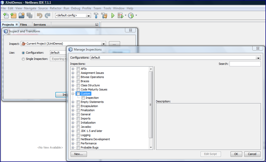The height and width of the screenshot is (162, 266).
Task: Check the Logging checkbox
Action: coord(78,135)
